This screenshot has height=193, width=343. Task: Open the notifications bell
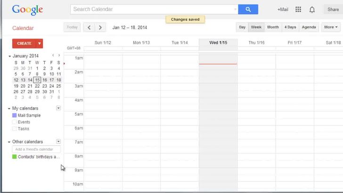(x=312, y=9)
